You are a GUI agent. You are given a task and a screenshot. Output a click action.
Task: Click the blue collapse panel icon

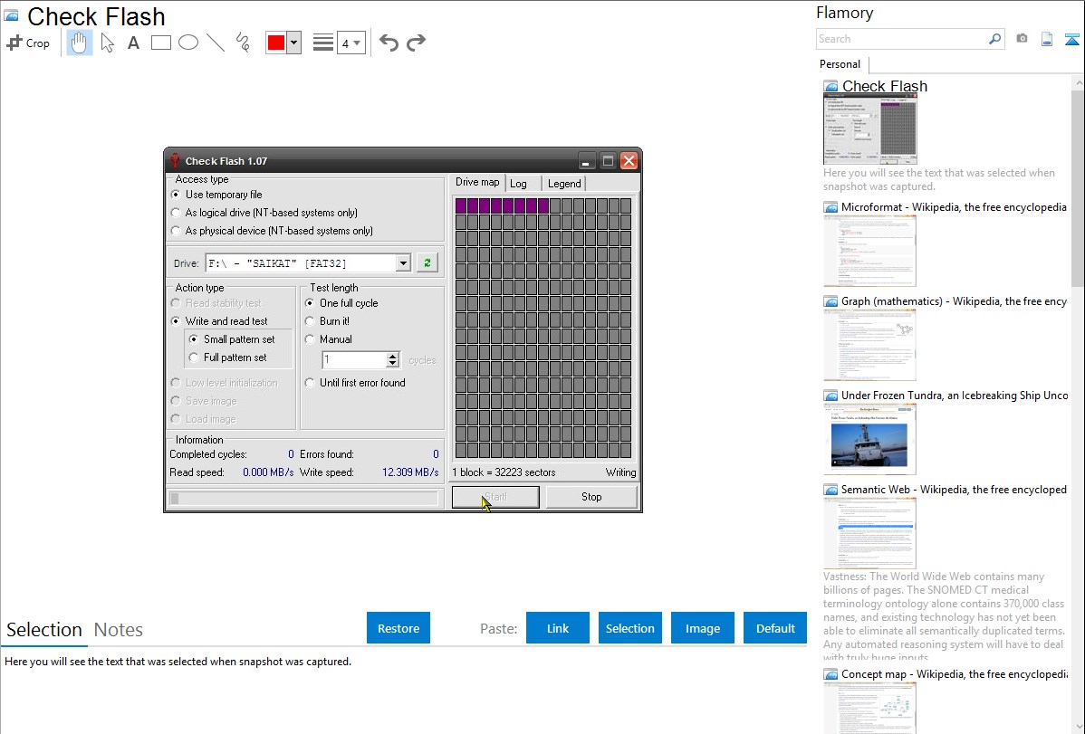(1071, 39)
